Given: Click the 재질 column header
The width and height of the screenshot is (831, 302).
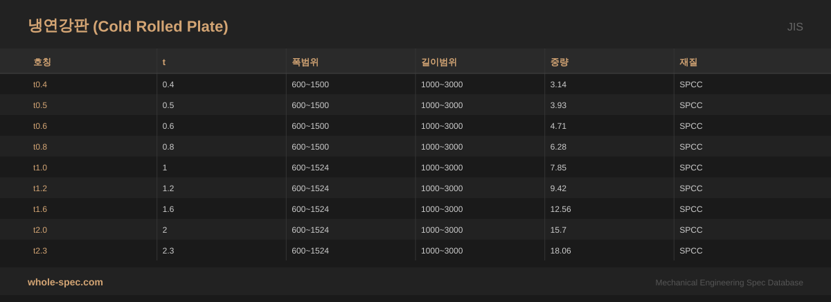Looking at the screenshot, I should pos(688,62).
